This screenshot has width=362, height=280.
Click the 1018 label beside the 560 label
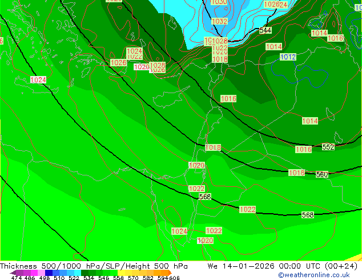point(297,173)
